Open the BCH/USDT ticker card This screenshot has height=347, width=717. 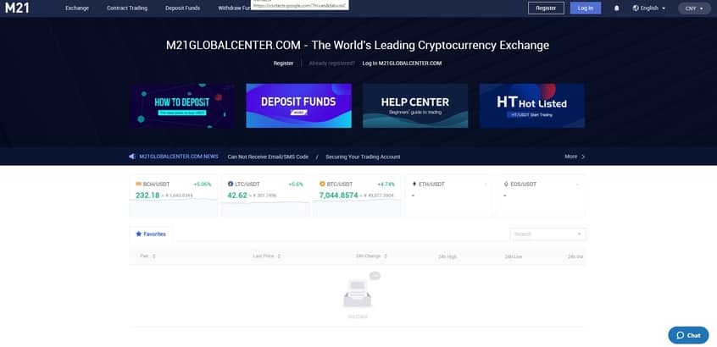(173, 196)
